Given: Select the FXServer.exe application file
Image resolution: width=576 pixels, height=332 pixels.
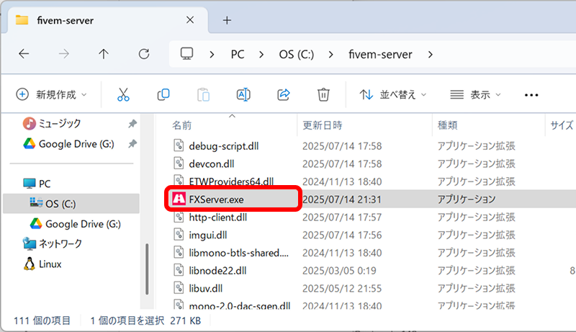Looking at the screenshot, I should 216,199.
